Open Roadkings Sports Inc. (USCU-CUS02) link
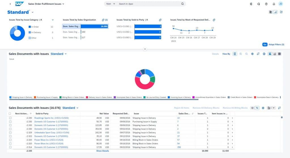Viewport: 290px width, 158px height. (52, 118)
